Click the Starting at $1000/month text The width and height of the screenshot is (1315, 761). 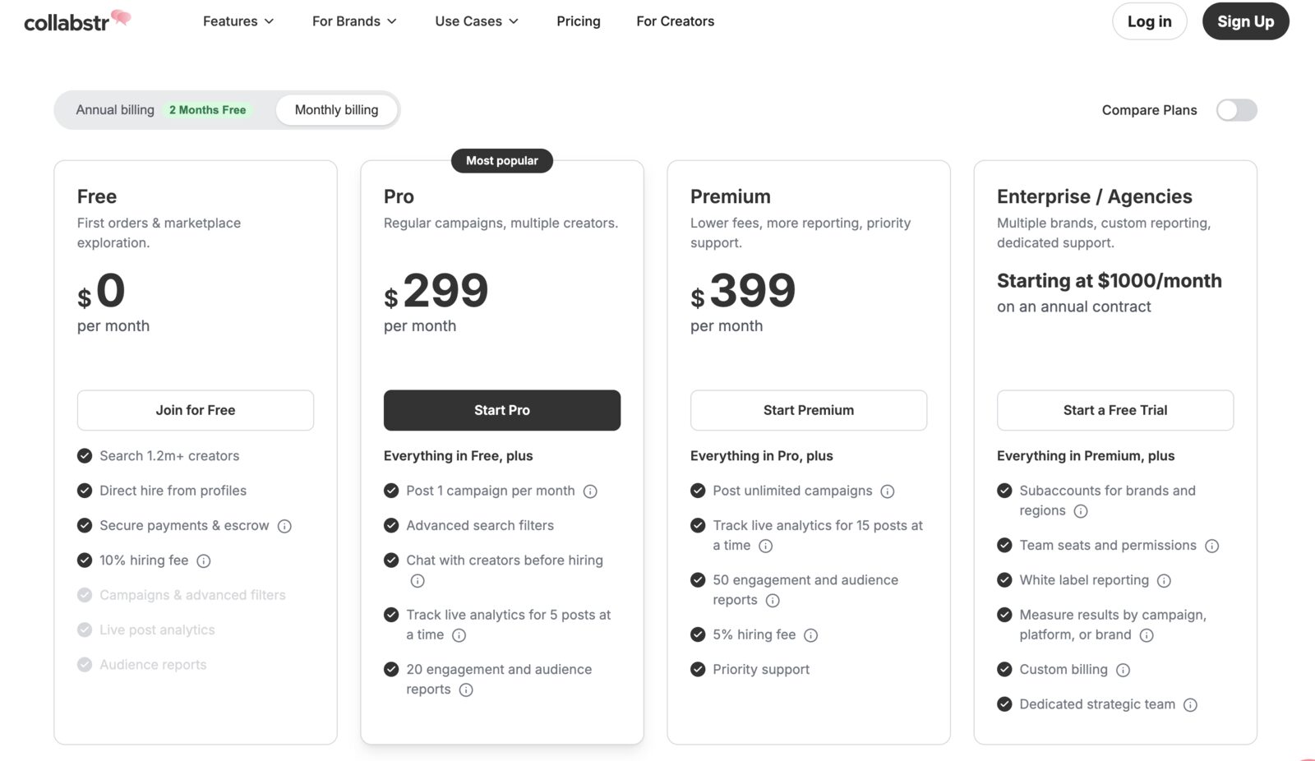click(1110, 281)
